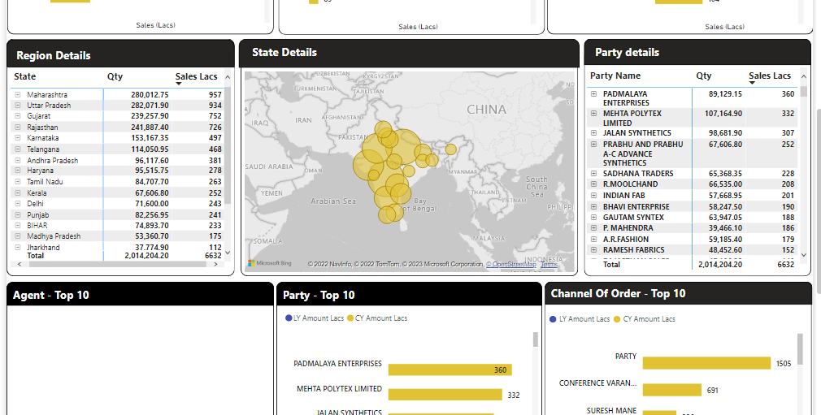Screen dimensions: 821x415
Task: Collapse the Maharashtra row expander
Action: click(x=18, y=95)
